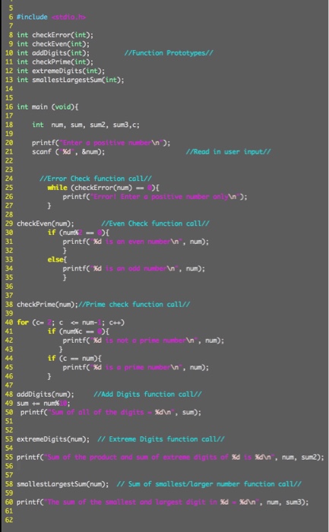Click the 'checkPrime(num);' call on line 38

pos(47,304)
